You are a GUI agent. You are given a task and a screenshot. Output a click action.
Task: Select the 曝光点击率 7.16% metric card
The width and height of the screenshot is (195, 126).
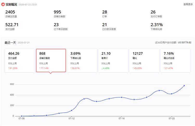point(175,60)
